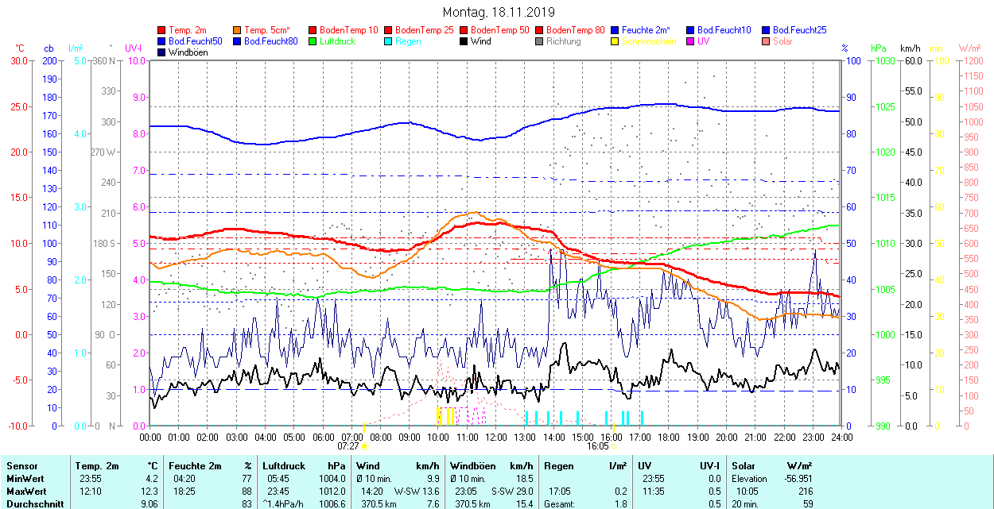Click the Sensor header in the stats table
Image resolution: width=994 pixels, height=509 pixels.
click(x=21, y=465)
